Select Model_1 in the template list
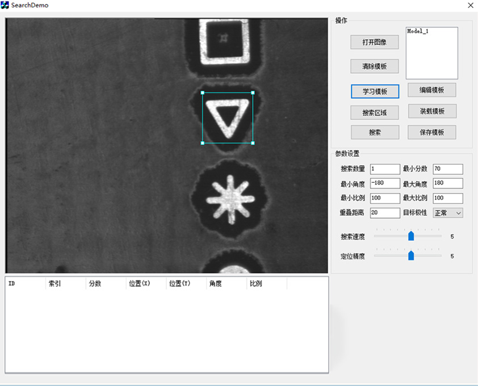Viewport: 478px width, 386px height. (x=418, y=32)
